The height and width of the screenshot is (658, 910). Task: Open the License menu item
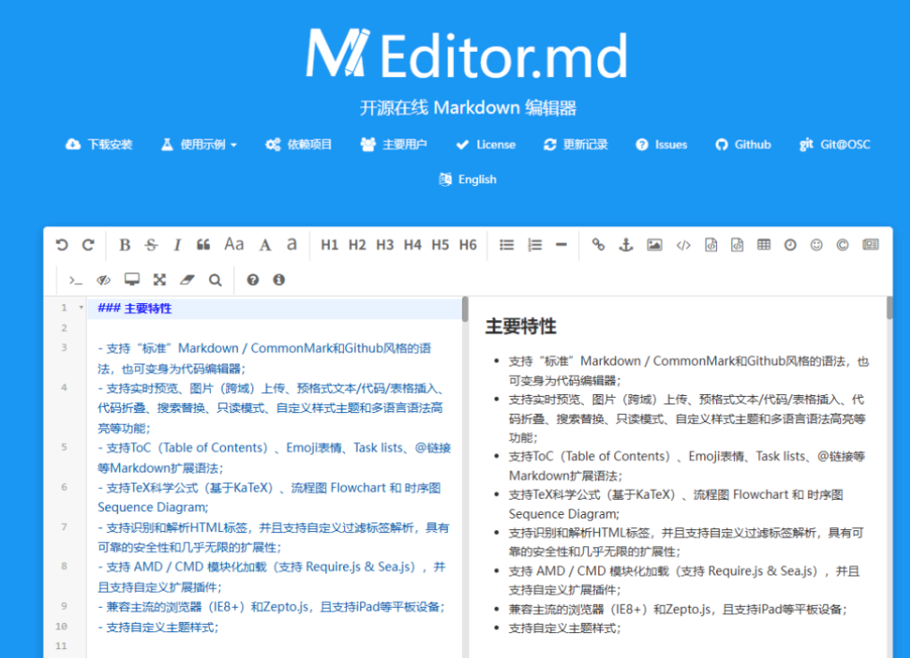485,145
